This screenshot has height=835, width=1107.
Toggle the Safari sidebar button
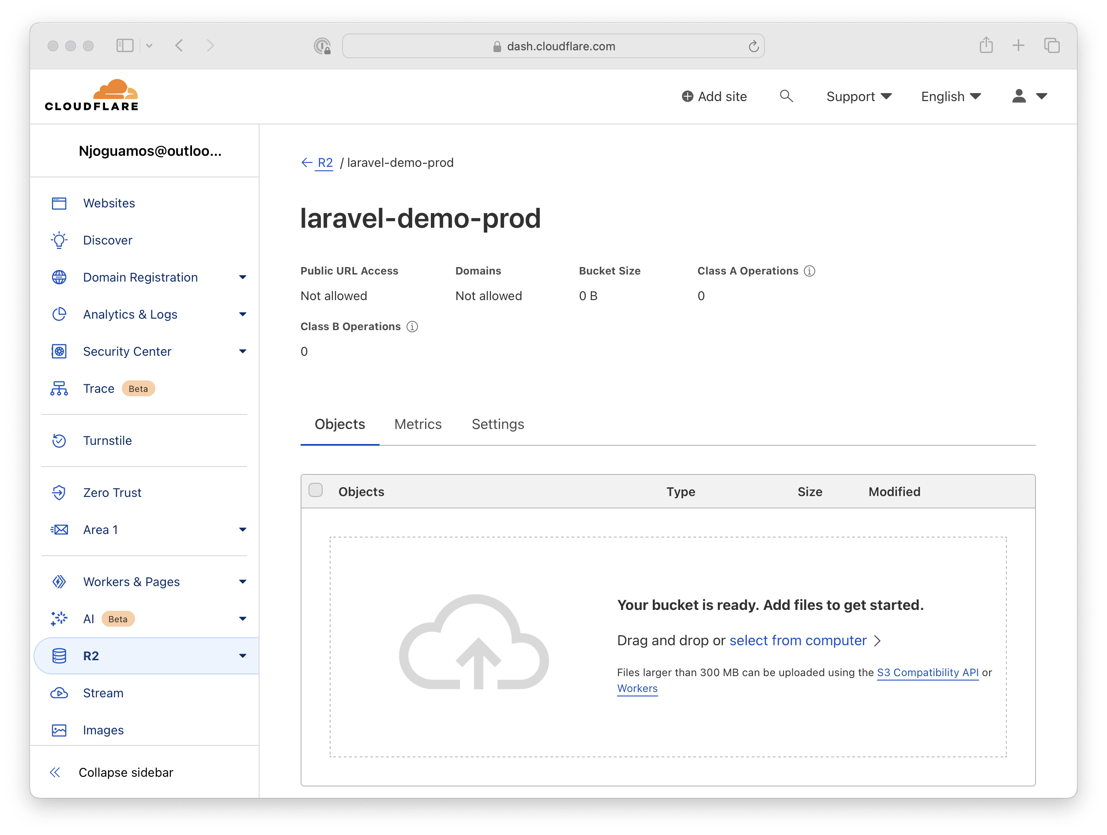124,45
